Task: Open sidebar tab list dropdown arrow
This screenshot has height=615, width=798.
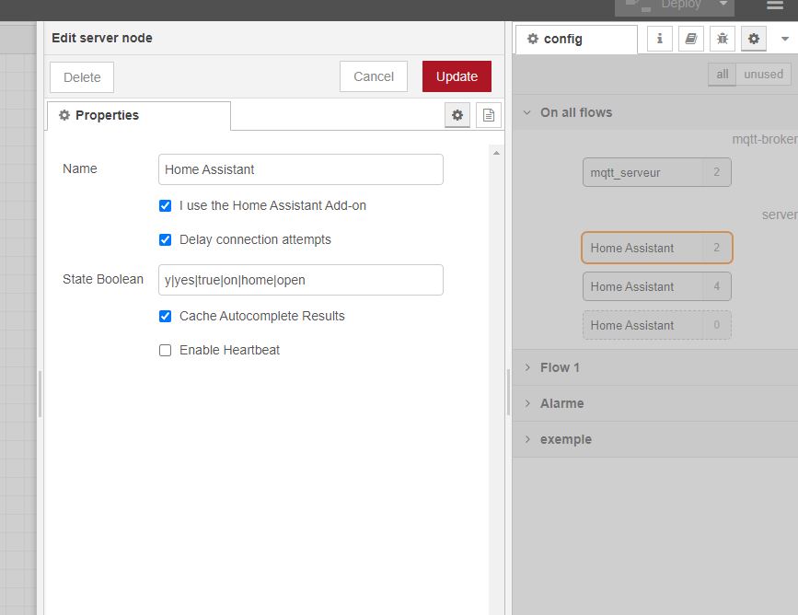Action: [785, 39]
